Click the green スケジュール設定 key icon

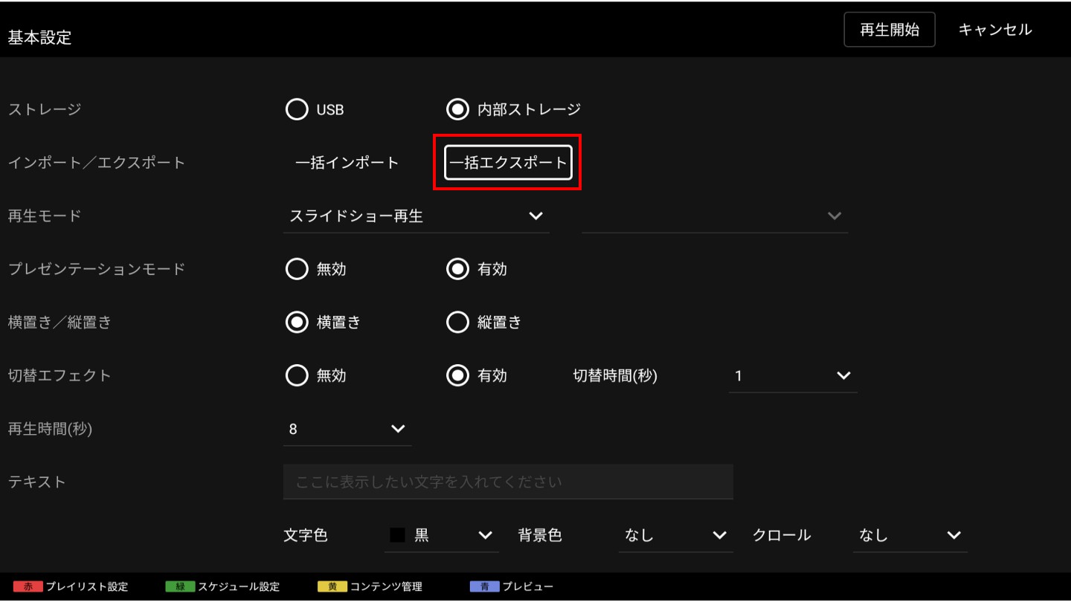click(180, 586)
